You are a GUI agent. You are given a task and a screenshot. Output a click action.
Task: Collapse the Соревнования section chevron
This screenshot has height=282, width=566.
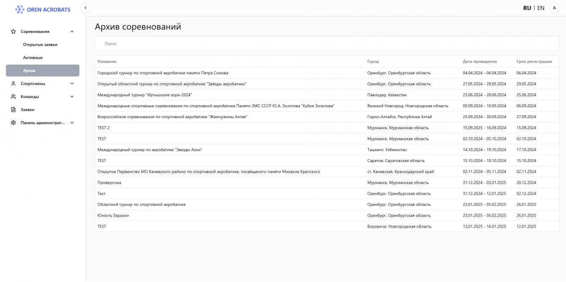coord(72,31)
